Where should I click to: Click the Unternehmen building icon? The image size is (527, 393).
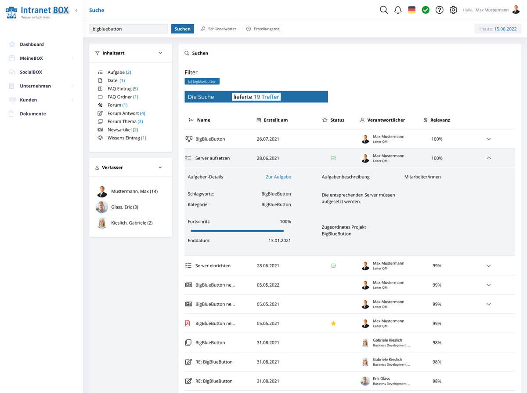click(x=12, y=86)
